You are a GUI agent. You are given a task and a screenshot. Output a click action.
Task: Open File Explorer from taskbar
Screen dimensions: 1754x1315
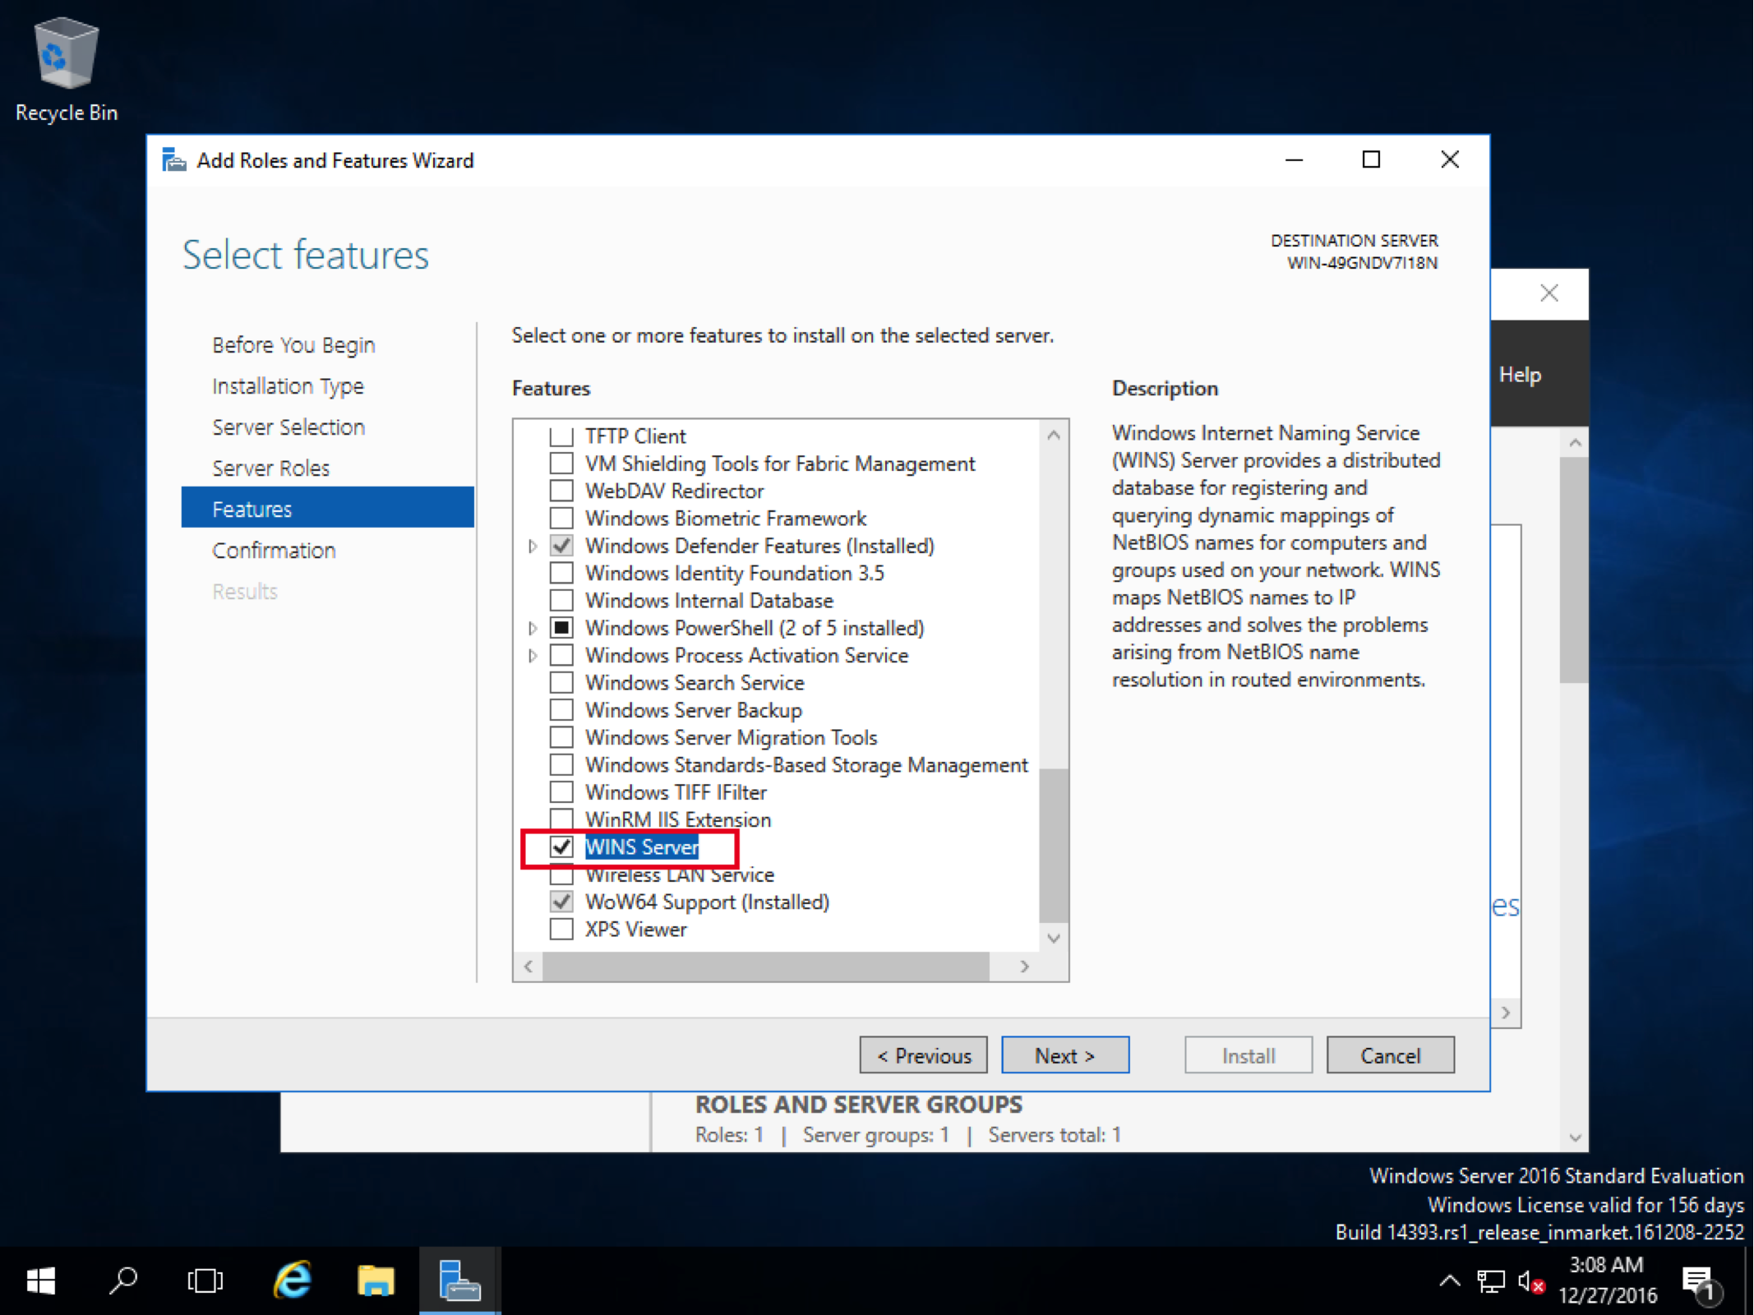pyautogui.click(x=376, y=1280)
